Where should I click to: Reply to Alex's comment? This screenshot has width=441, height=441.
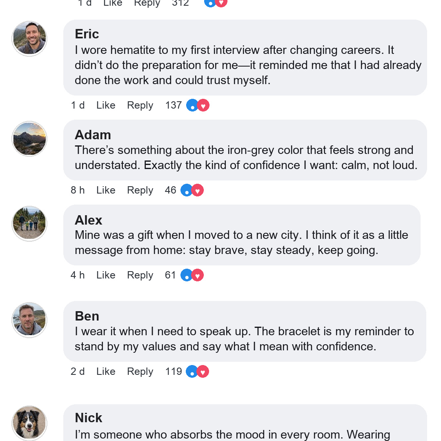pyautogui.click(x=140, y=275)
